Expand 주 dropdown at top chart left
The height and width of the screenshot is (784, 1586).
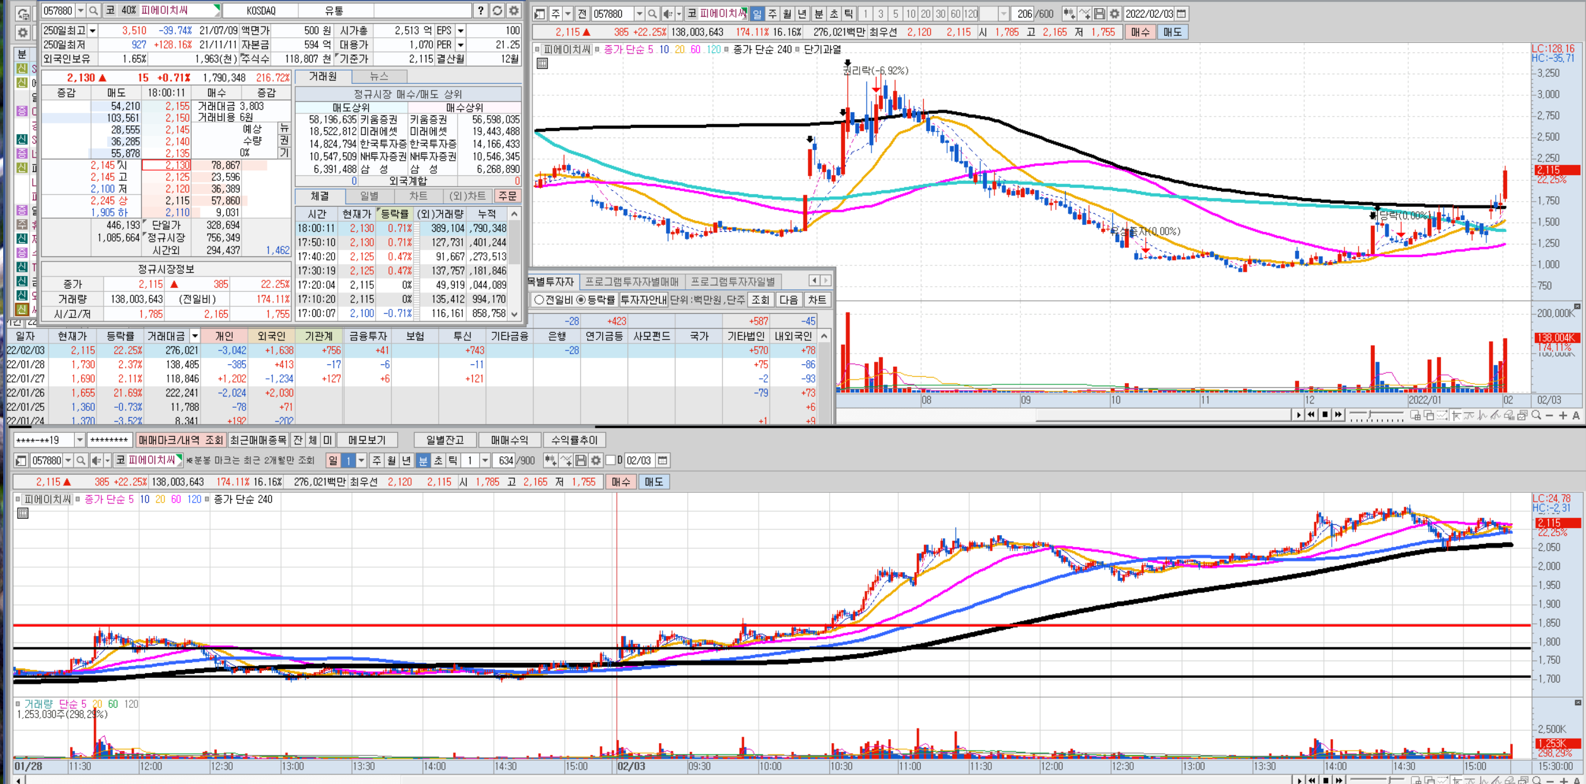pyautogui.click(x=568, y=14)
